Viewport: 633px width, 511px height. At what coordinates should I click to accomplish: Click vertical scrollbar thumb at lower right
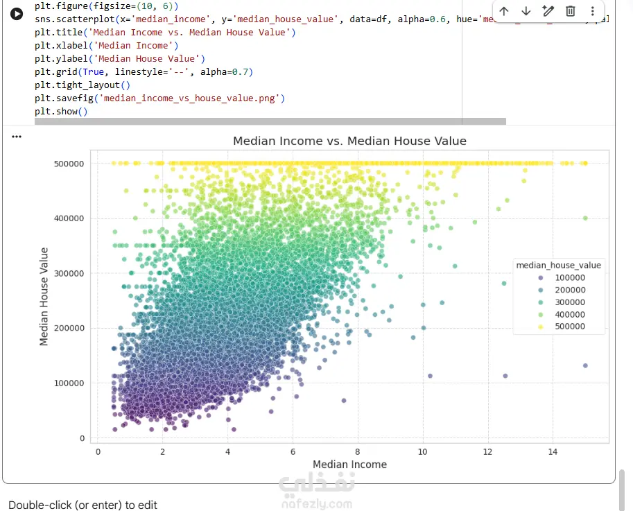click(x=622, y=490)
